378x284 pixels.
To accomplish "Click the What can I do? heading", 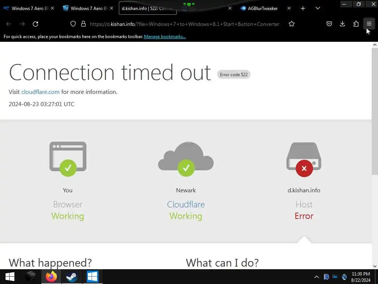I will [222, 263].
